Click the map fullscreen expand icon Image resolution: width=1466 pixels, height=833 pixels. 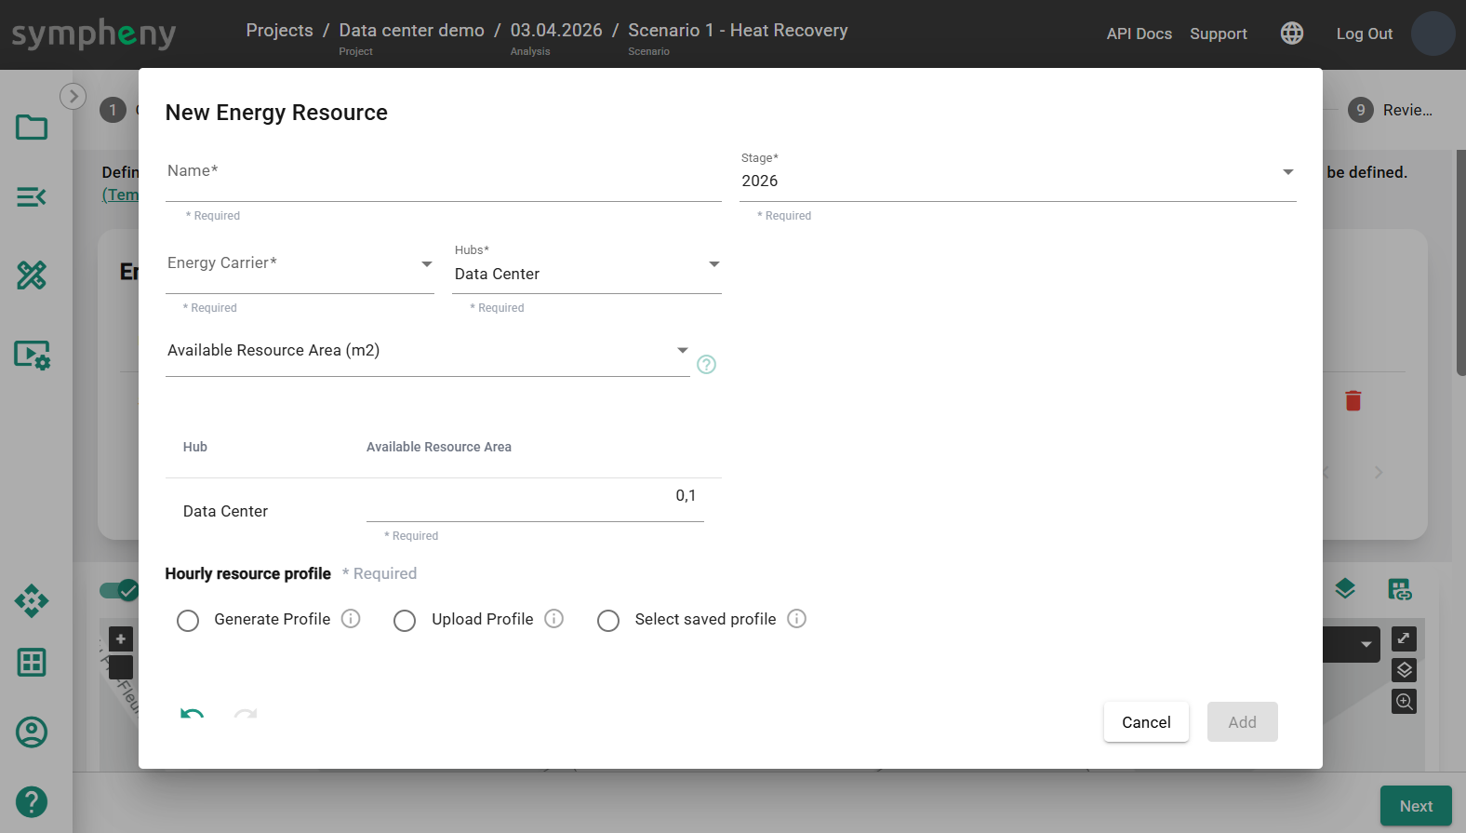click(1405, 638)
